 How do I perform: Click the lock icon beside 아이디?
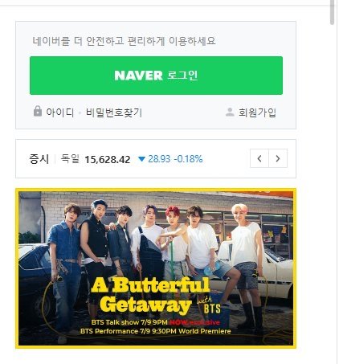(x=38, y=111)
